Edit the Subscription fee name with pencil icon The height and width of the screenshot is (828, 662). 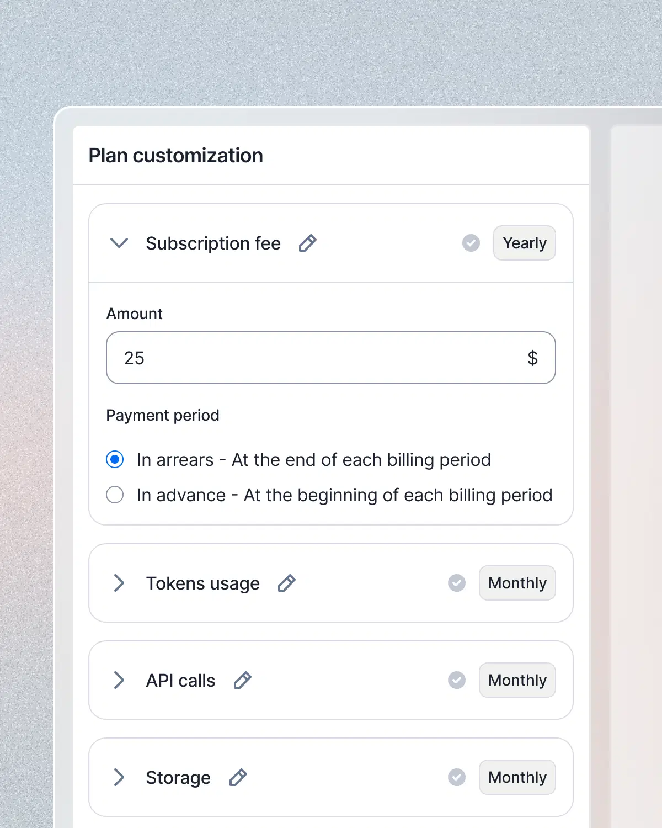pyautogui.click(x=308, y=243)
